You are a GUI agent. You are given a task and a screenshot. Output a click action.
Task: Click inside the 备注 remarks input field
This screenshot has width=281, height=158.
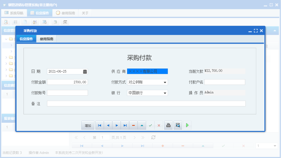pyautogui.click(x=146, y=103)
